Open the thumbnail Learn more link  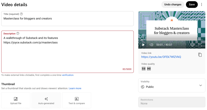click(x=75, y=88)
